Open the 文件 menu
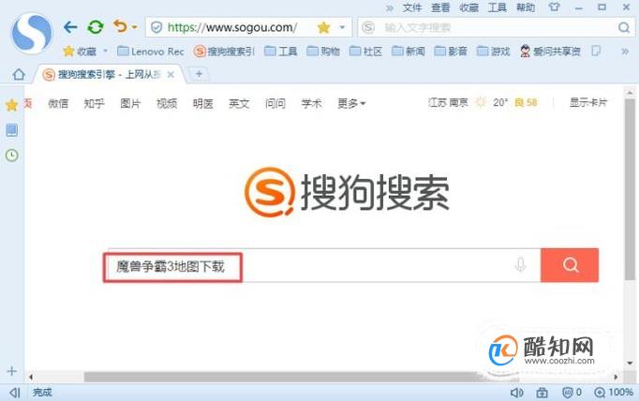Viewport: 639px width, 401px height. [411, 7]
